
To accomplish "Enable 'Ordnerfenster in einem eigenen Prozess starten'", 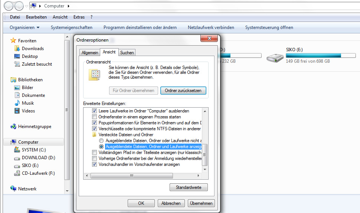I will pyautogui.click(x=95, y=117).
